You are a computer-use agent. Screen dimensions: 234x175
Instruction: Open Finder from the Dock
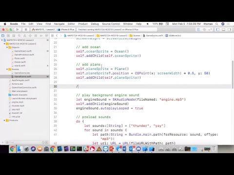click(19, 149)
